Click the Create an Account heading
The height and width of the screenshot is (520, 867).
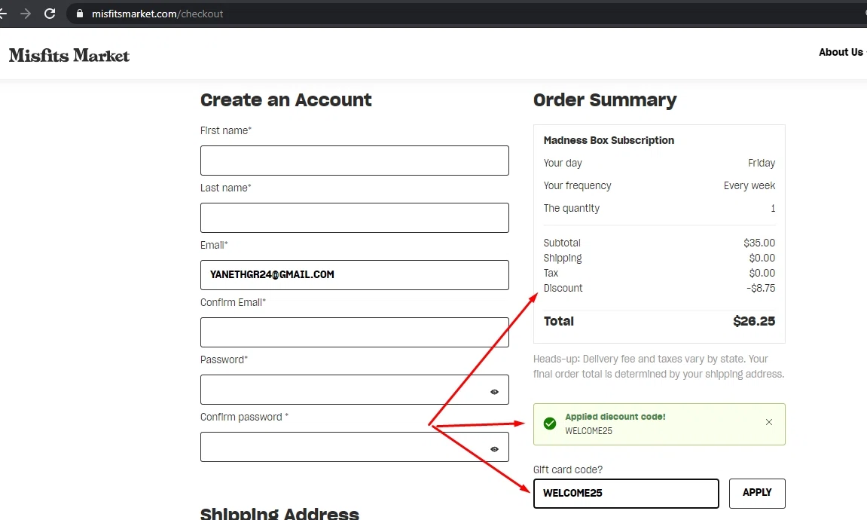coord(286,100)
